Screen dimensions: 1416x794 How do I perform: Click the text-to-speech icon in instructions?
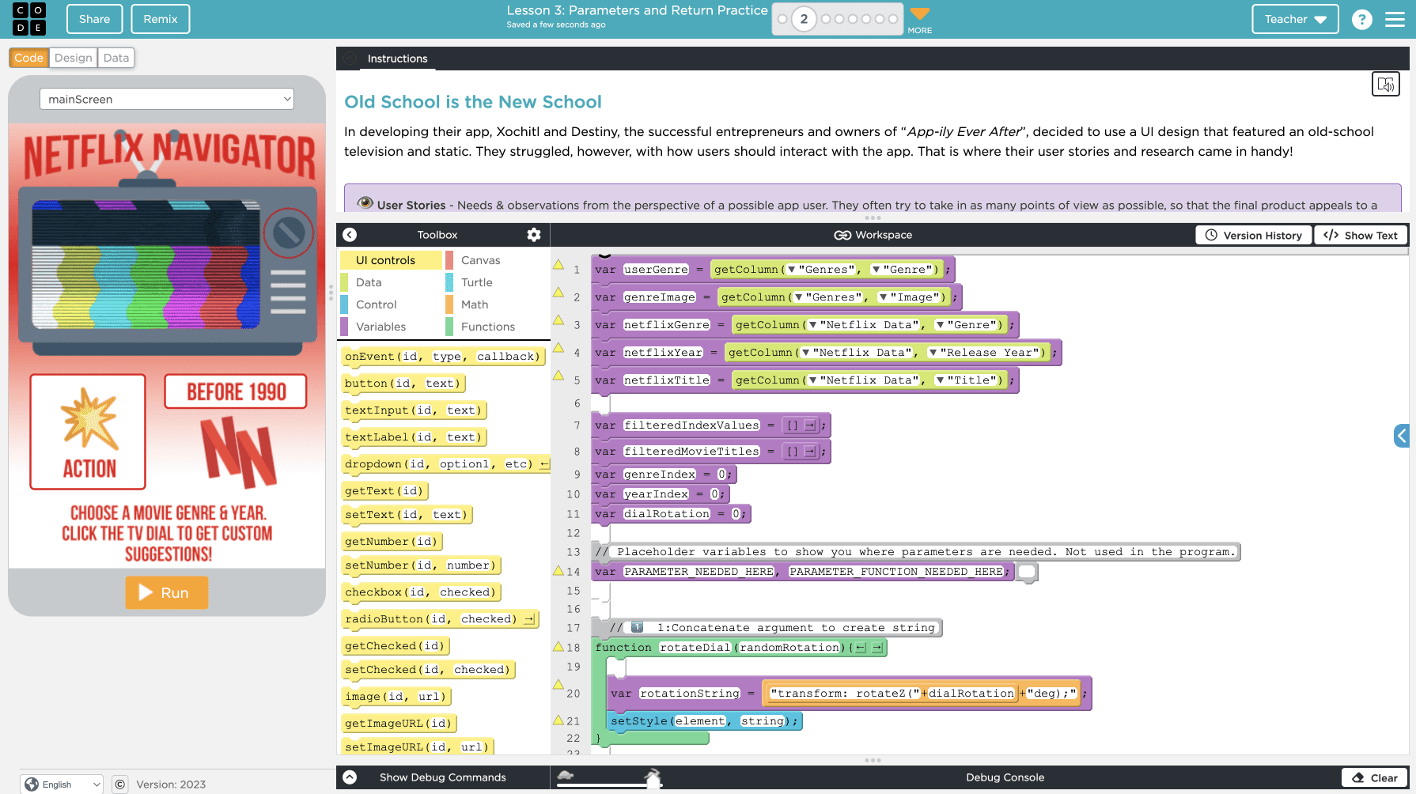pyautogui.click(x=1385, y=84)
